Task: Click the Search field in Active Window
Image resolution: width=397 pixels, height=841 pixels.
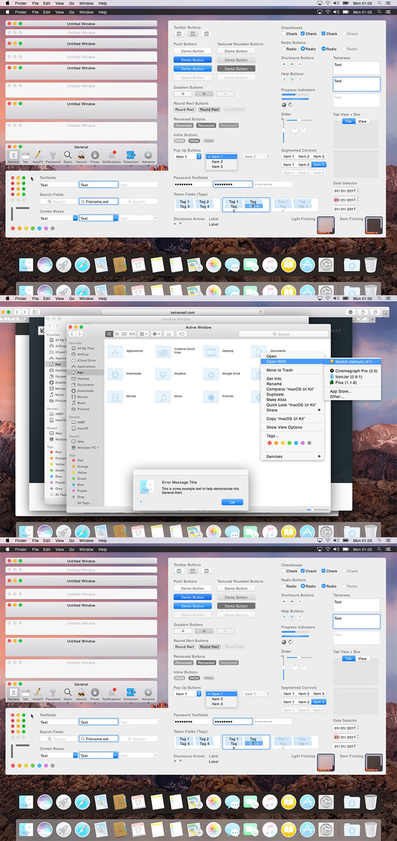Action: 283,334
